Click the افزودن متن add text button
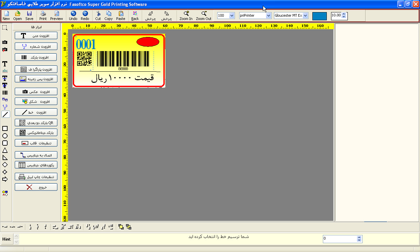 [x=36, y=35]
